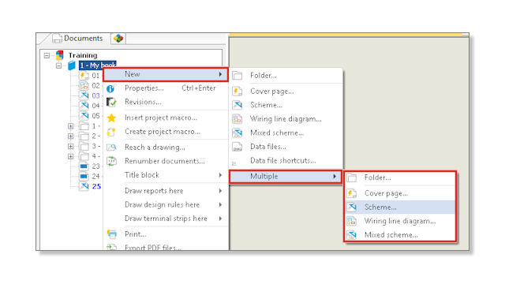Viewport: 505px width, 284px height.
Task: Open the colored components tab icon
Action: (x=118, y=39)
